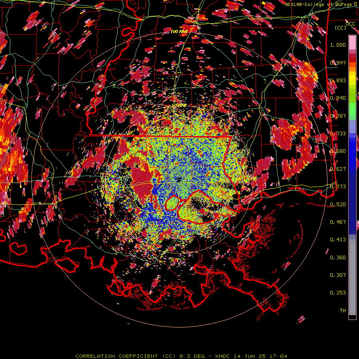Pick the light pink top color bar segment
Viewport: 359px width, 359px height.
pos(352,43)
